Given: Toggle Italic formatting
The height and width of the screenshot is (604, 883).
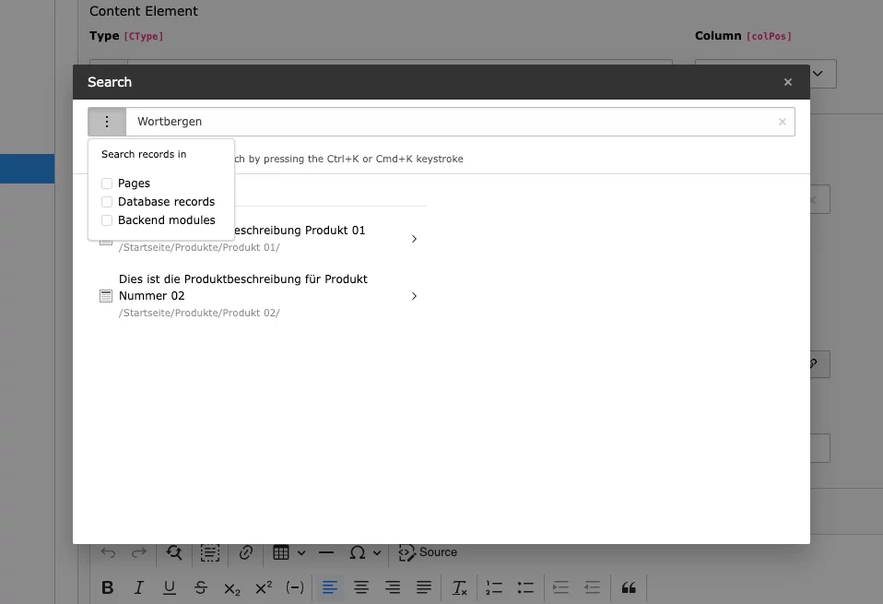Looking at the screenshot, I should click(138, 588).
